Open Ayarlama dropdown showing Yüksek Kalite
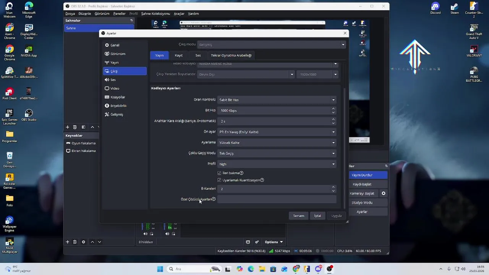The image size is (489, 275). click(277, 143)
